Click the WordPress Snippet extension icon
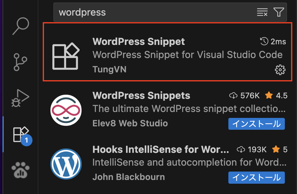297x194 pixels. pyautogui.click(x=66, y=56)
